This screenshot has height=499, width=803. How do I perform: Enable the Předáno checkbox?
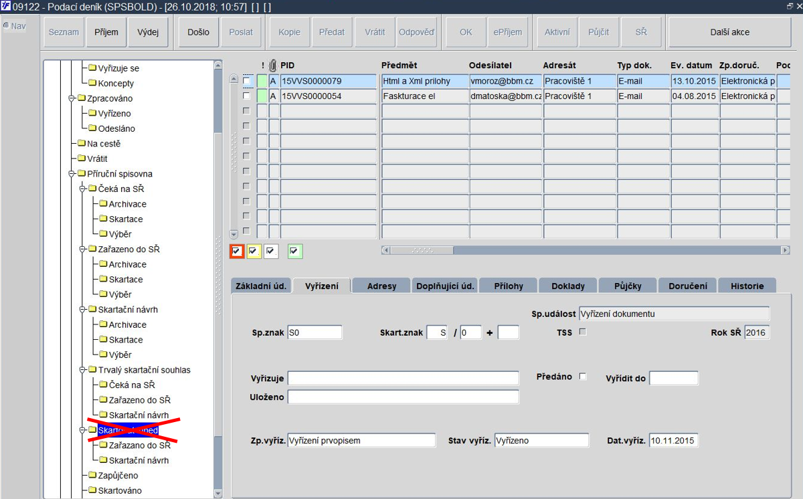click(582, 377)
